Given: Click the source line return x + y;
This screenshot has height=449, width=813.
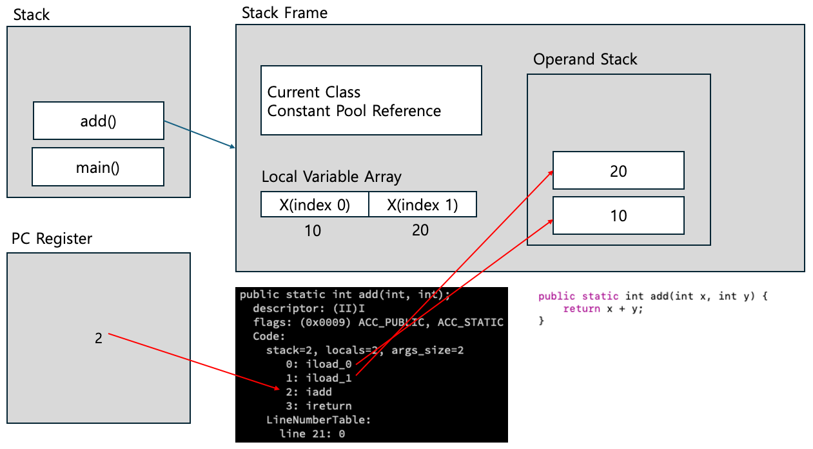Looking at the screenshot, I should (x=603, y=308).
